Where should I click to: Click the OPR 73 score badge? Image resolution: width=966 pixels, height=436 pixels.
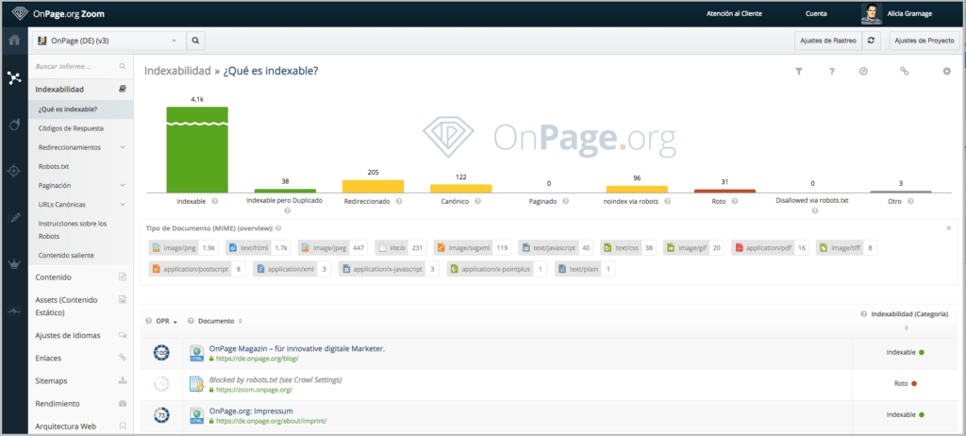(x=161, y=415)
